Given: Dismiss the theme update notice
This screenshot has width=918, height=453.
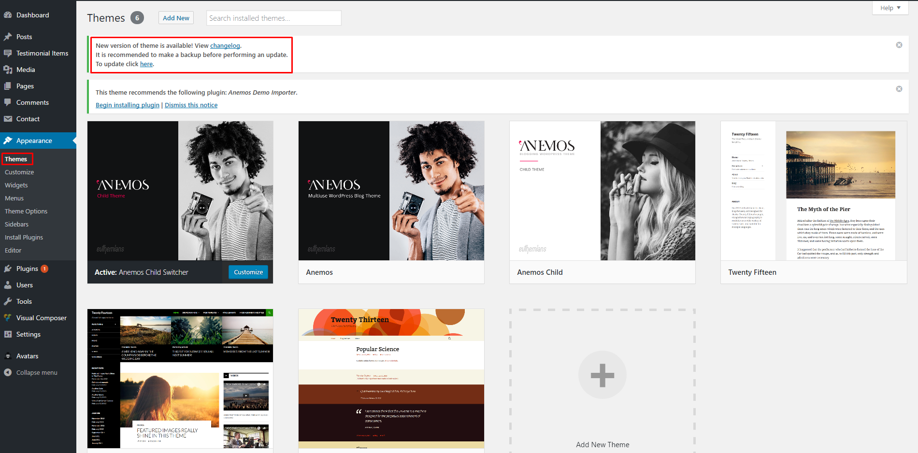Looking at the screenshot, I should tap(899, 45).
